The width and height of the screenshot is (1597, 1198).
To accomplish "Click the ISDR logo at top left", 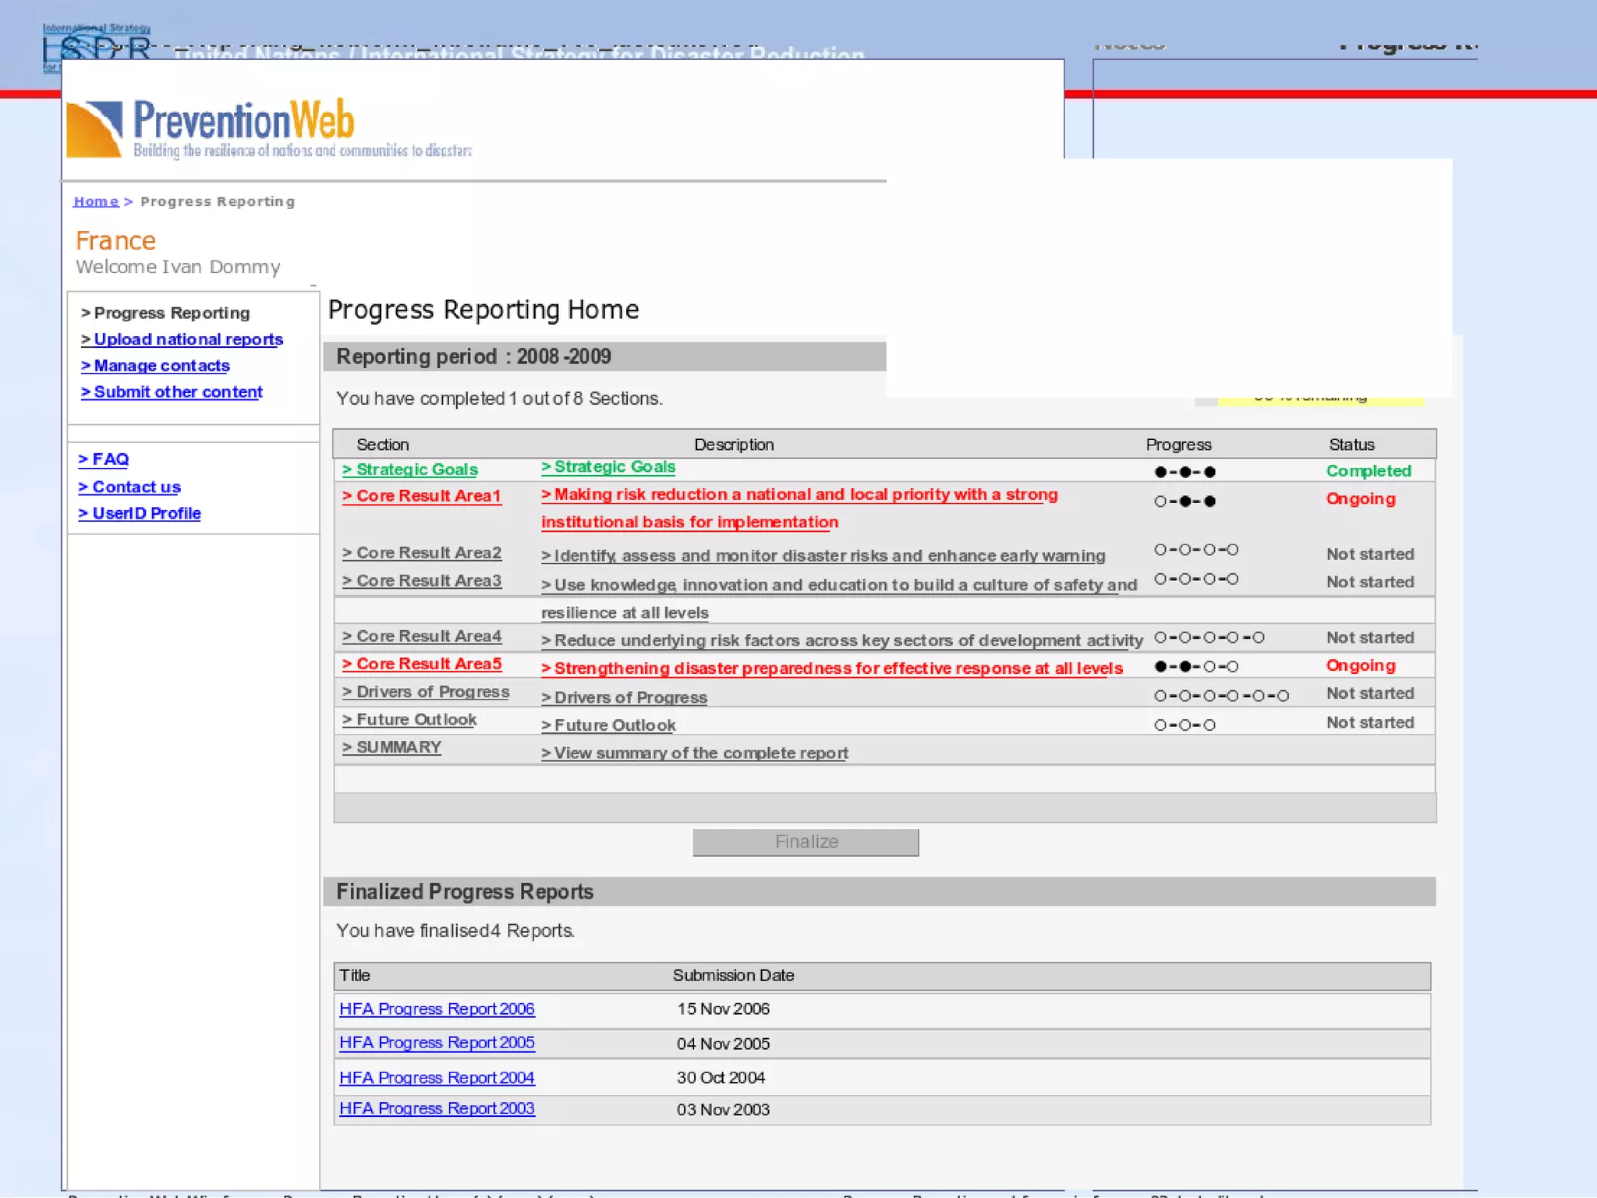I will pyautogui.click(x=96, y=47).
